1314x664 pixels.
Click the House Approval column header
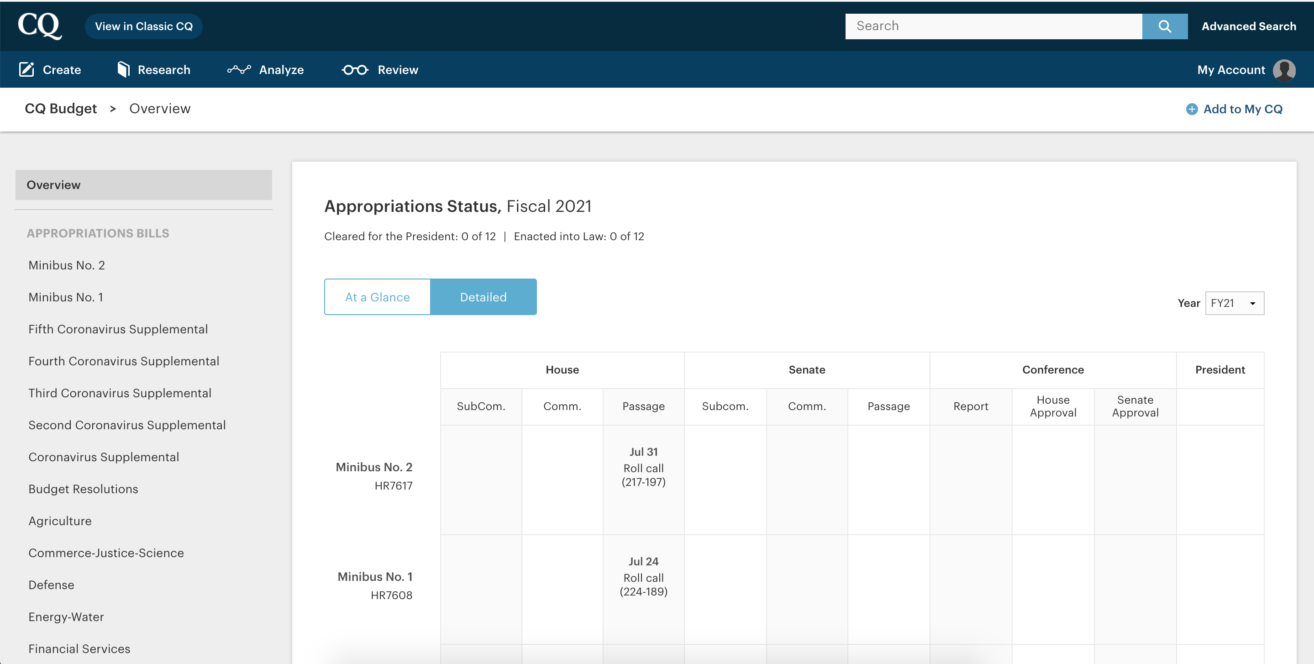click(1053, 407)
